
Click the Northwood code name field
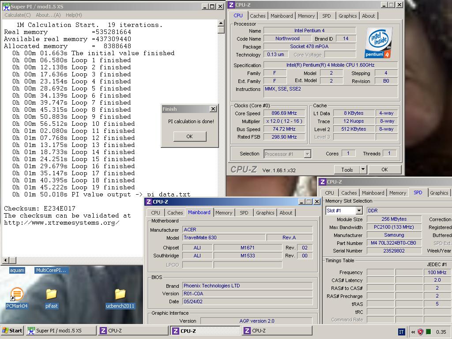(x=287, y=38)
